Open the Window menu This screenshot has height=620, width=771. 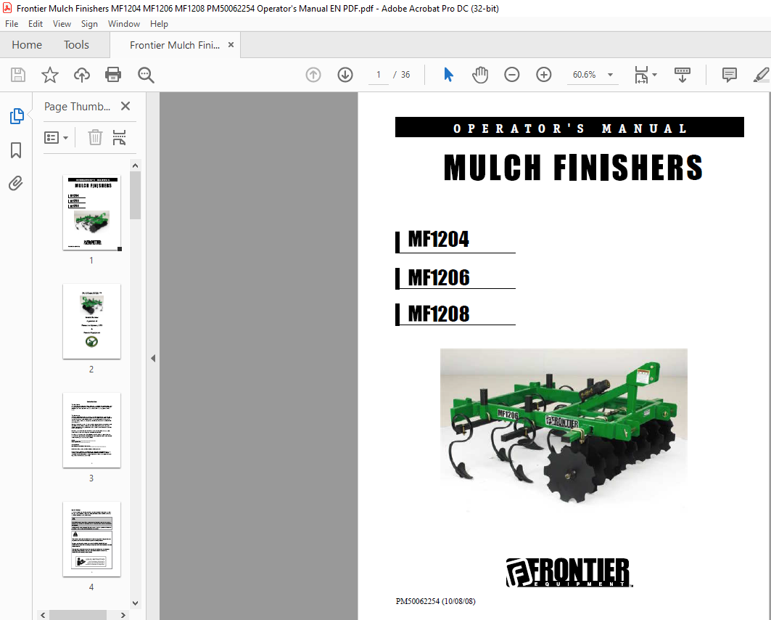point(124,24)
